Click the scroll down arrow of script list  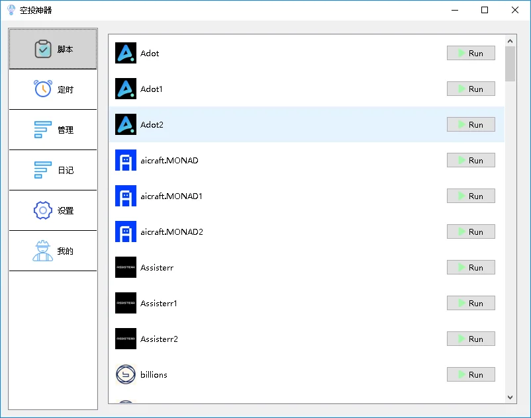[510, 397]
